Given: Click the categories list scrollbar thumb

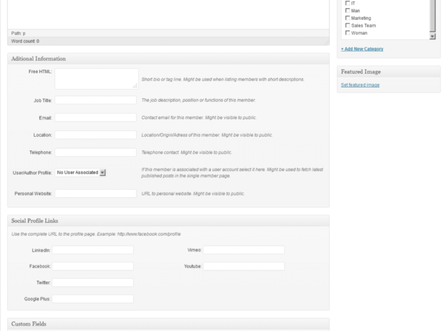Looking at the screenshot, I should (x=433, y=16).
